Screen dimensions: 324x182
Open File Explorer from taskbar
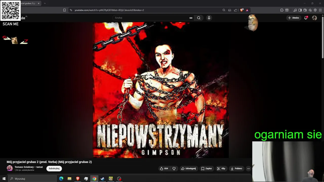tap(69, 179)
